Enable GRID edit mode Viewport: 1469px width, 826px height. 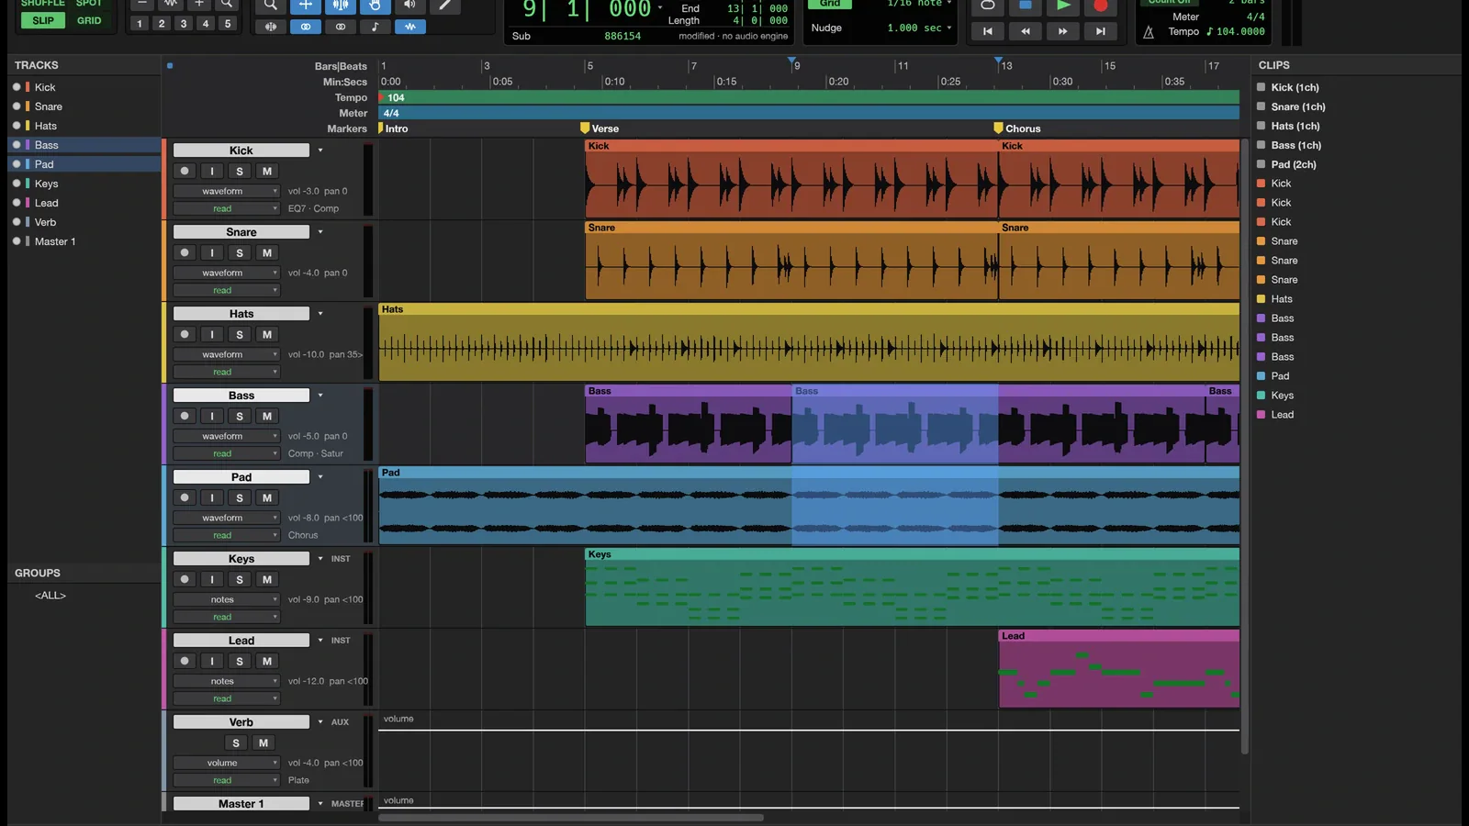(89, 20)
